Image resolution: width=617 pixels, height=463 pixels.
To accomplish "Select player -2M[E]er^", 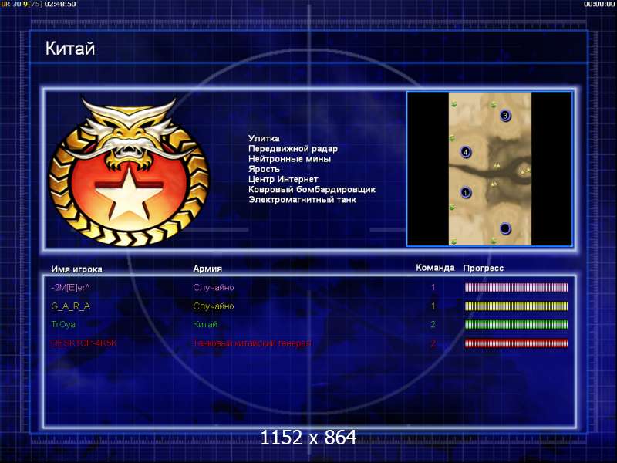I will click(70, 288).
